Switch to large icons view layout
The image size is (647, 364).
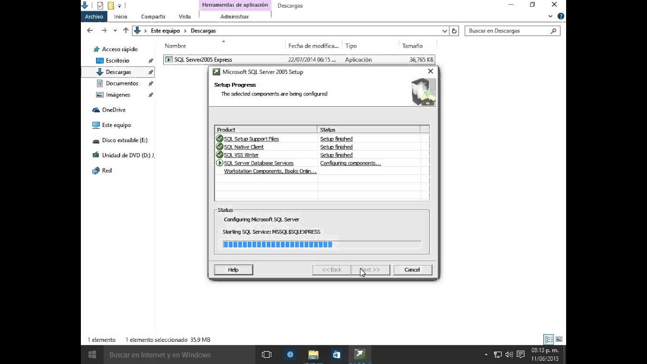[559, 340]
